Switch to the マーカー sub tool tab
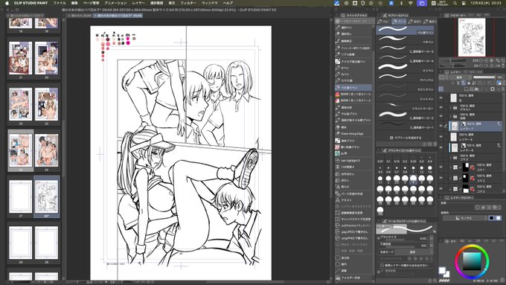This screenshot has width=506, height=285. [x=399, y=22]
